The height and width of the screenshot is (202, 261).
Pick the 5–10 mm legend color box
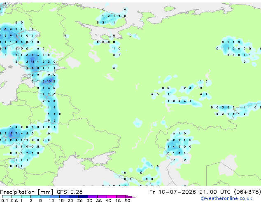(x=45, y=197)
